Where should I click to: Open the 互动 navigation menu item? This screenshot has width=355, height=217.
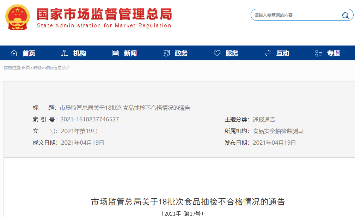coord(282,53)
